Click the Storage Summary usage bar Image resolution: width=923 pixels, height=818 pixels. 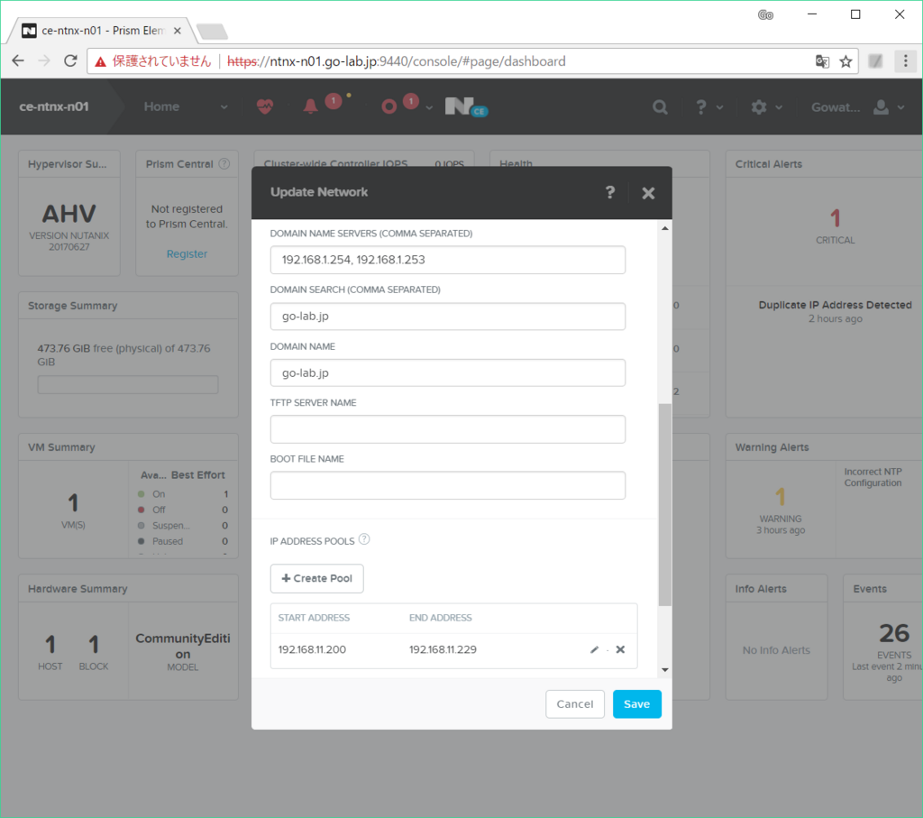128,384
